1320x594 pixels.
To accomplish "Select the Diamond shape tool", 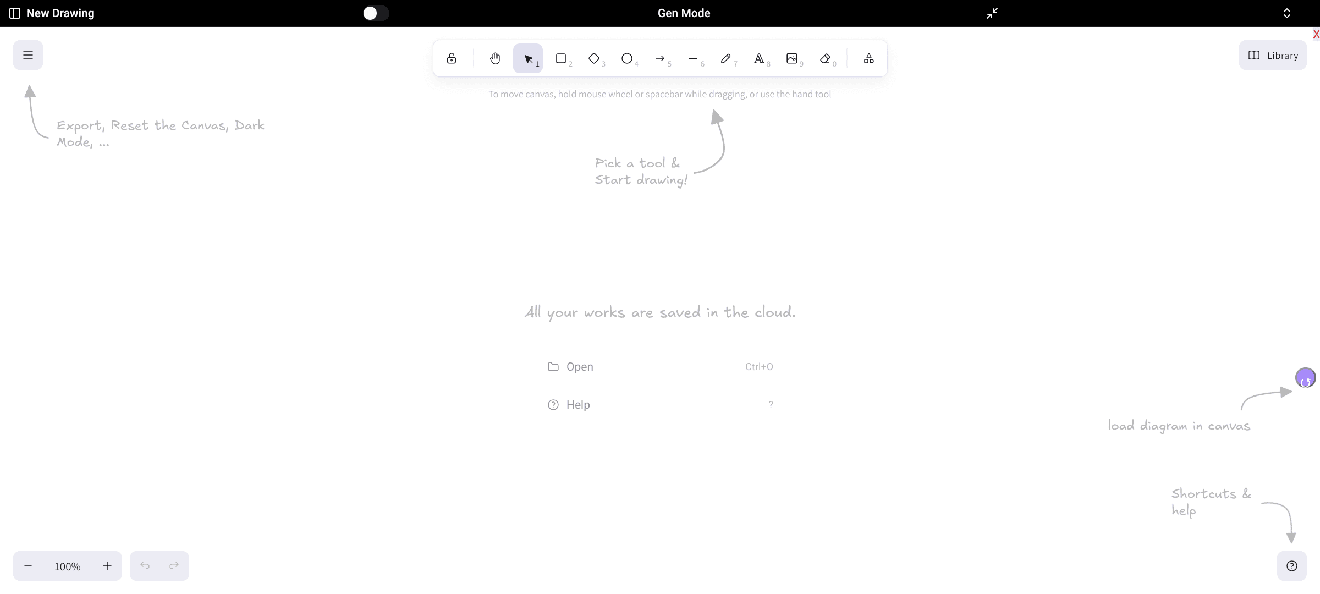I will [x=594, y=58].
